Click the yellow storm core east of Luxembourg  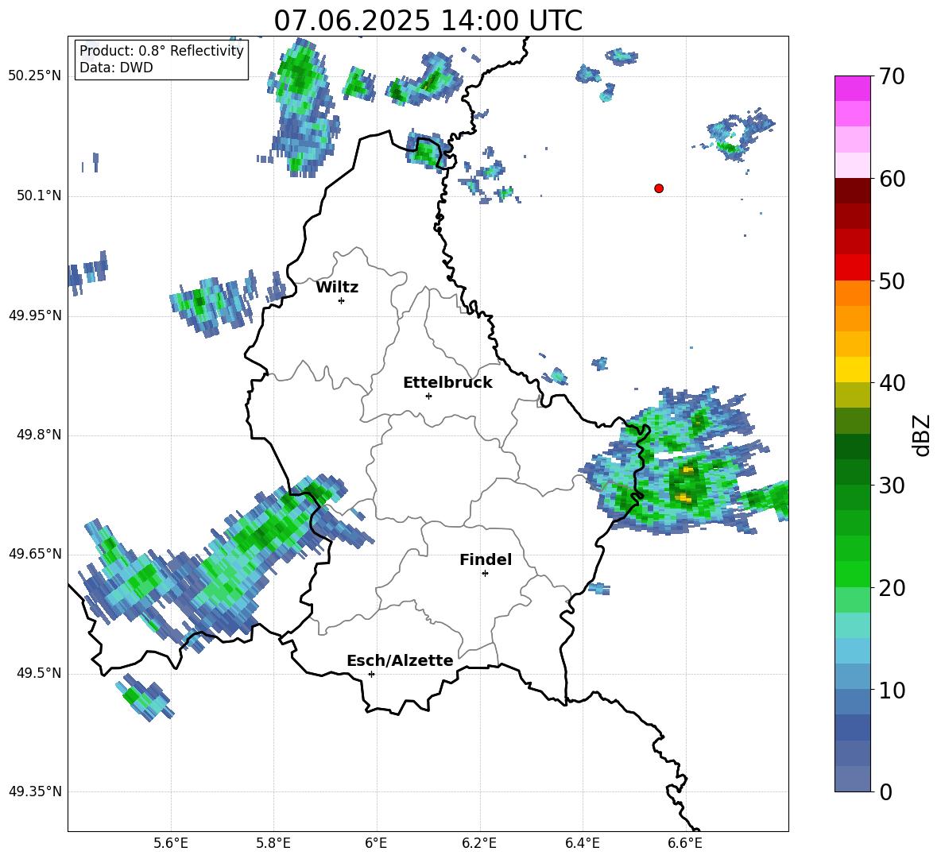click(685, 497)
